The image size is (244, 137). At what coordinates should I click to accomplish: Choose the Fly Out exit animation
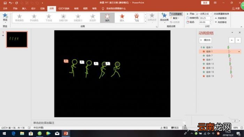(x=137, y=18)
